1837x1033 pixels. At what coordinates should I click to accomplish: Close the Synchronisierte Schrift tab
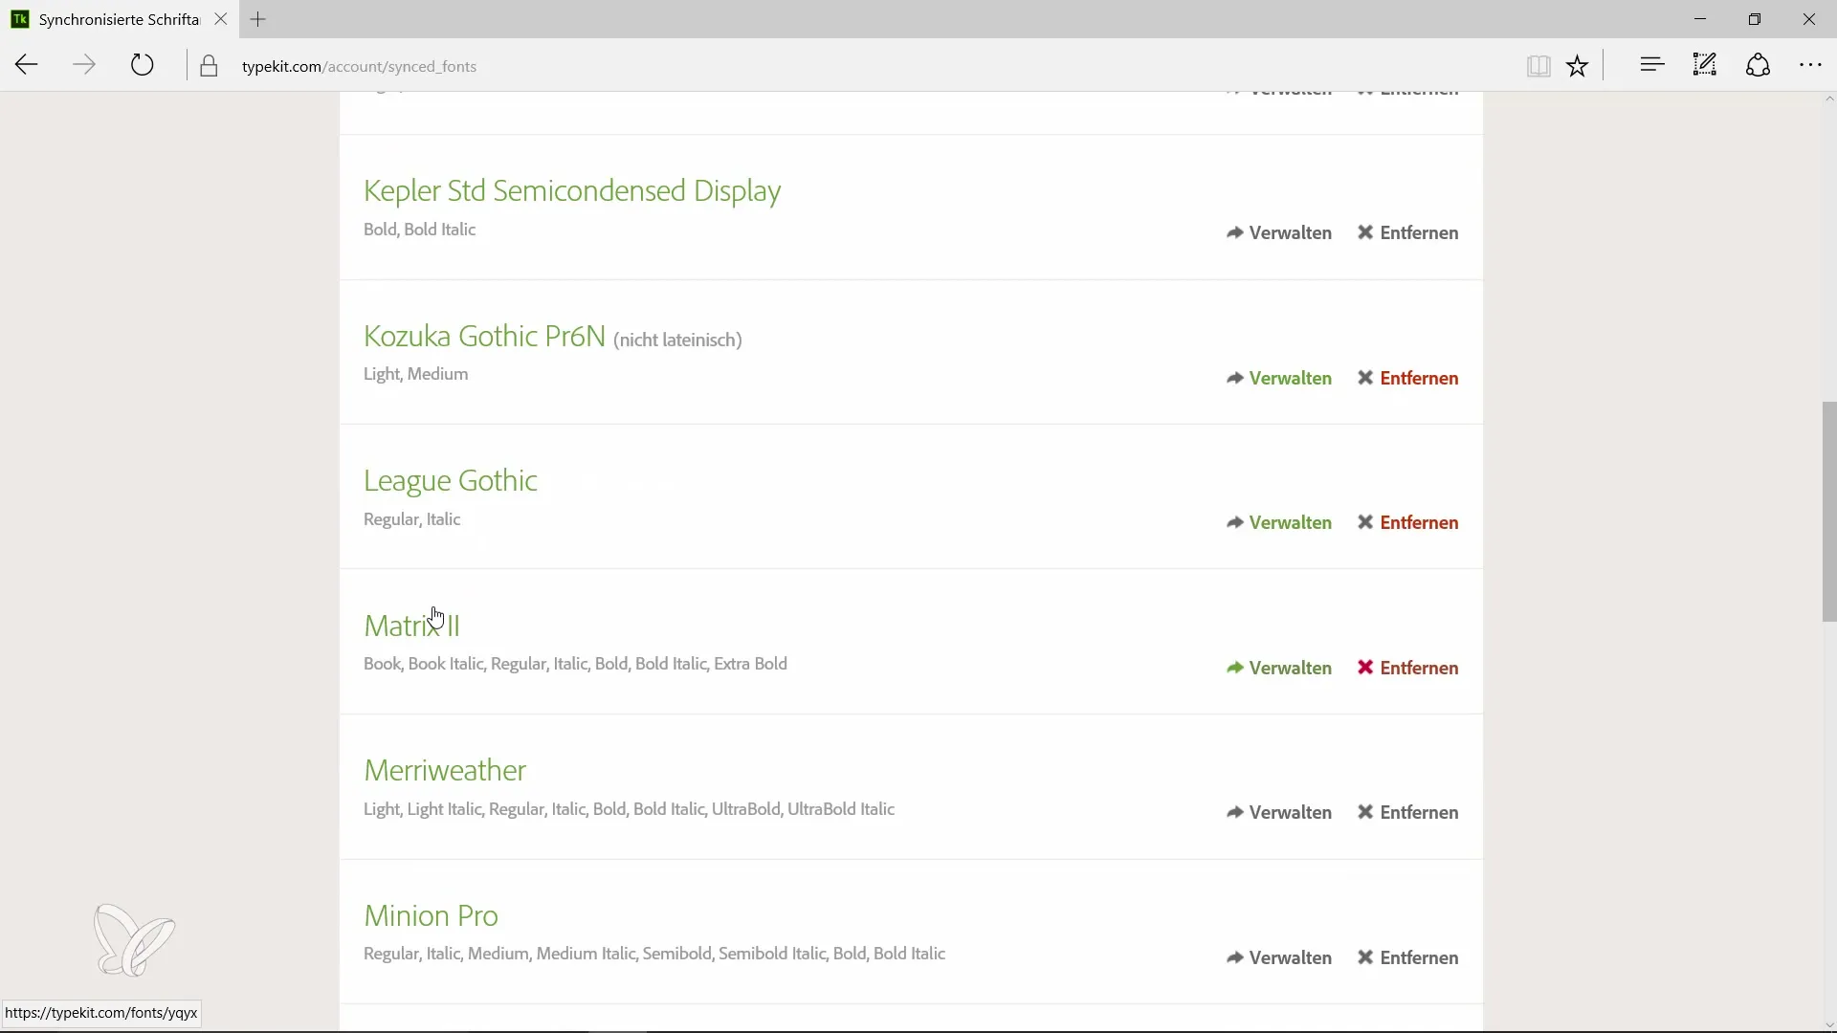[x=221, y=19]
